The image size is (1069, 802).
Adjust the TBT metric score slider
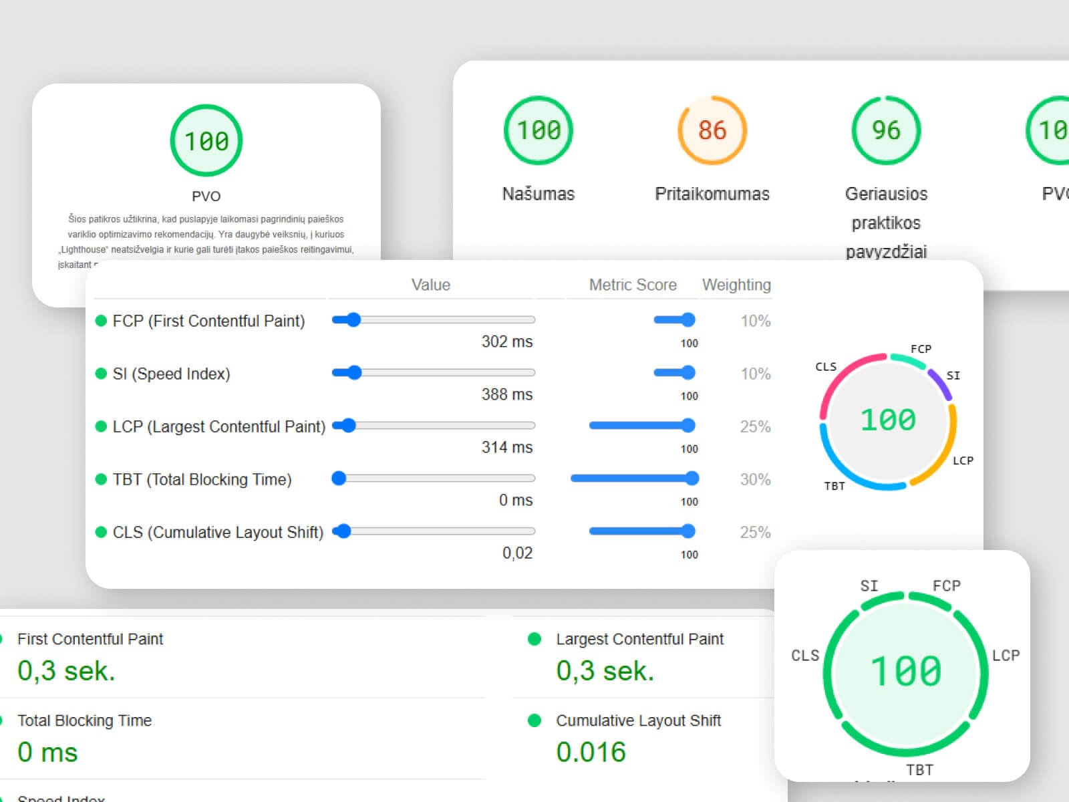[635, 479]
